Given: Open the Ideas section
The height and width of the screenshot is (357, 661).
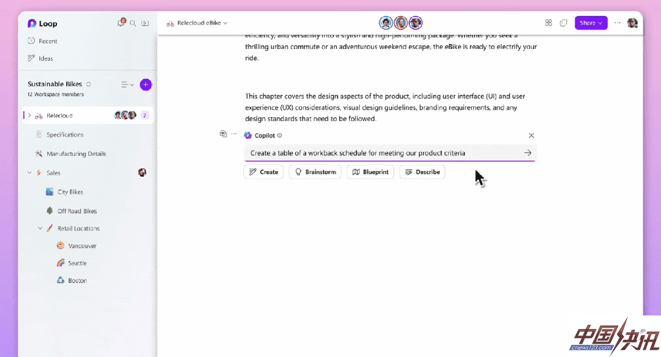Looking at the screenshot, I should (40, 59).
